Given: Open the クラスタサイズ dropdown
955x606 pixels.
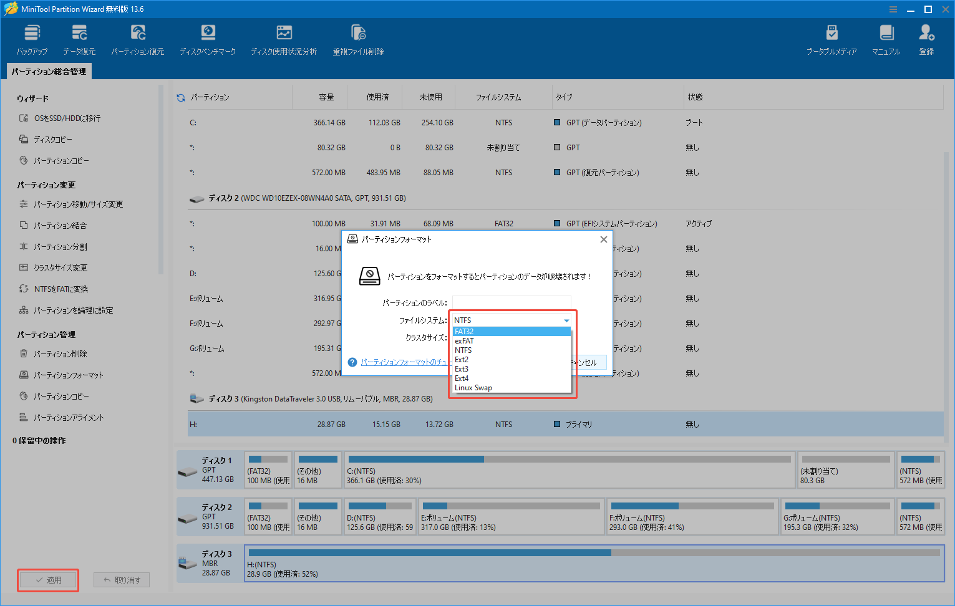Looking at the screenshot, I should (511, 337).
